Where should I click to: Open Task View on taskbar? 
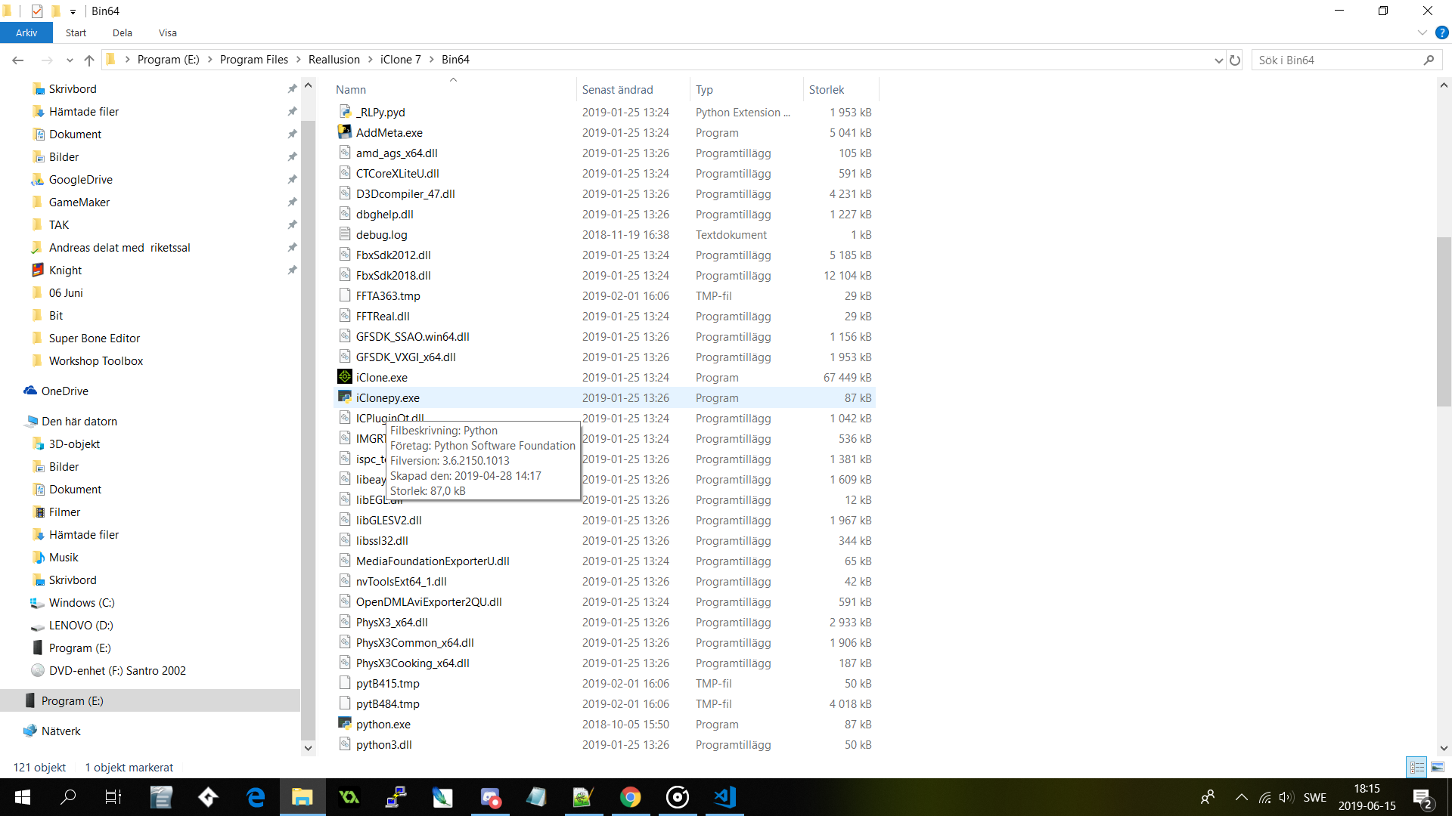113,797
